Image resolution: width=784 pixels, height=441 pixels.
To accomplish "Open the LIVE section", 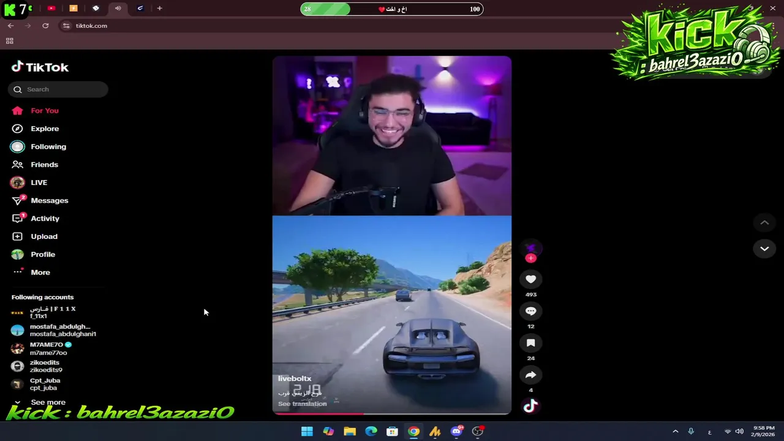I will tap(29, 183).
